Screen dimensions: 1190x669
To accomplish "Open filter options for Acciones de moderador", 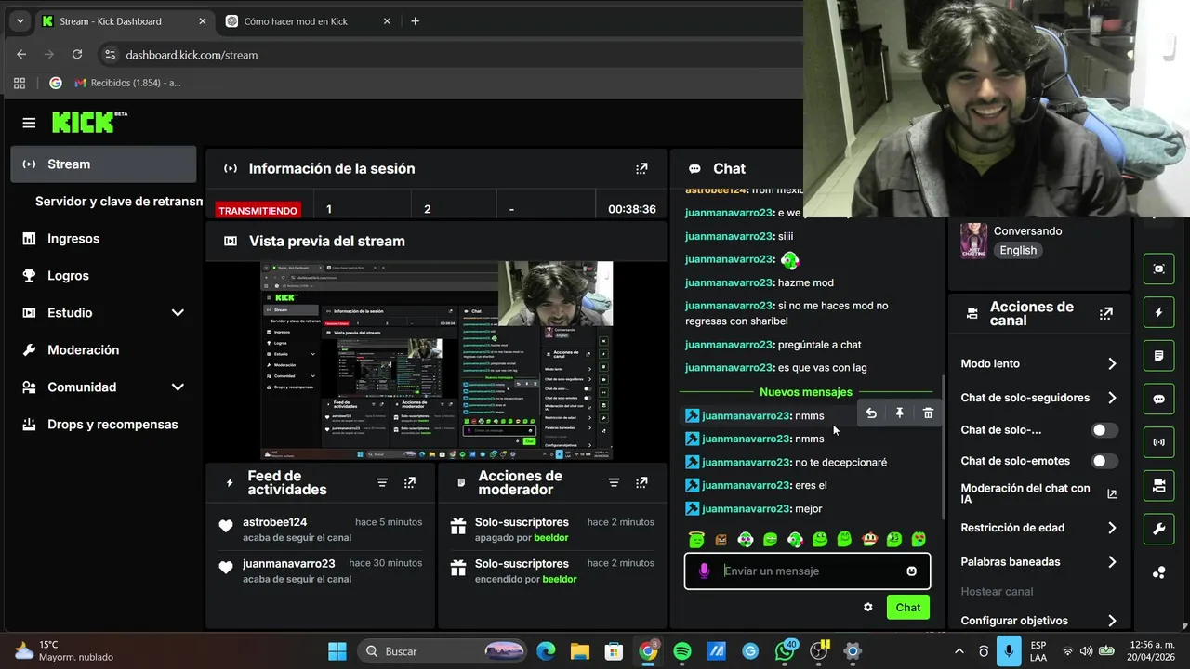I will pos(614,482).
